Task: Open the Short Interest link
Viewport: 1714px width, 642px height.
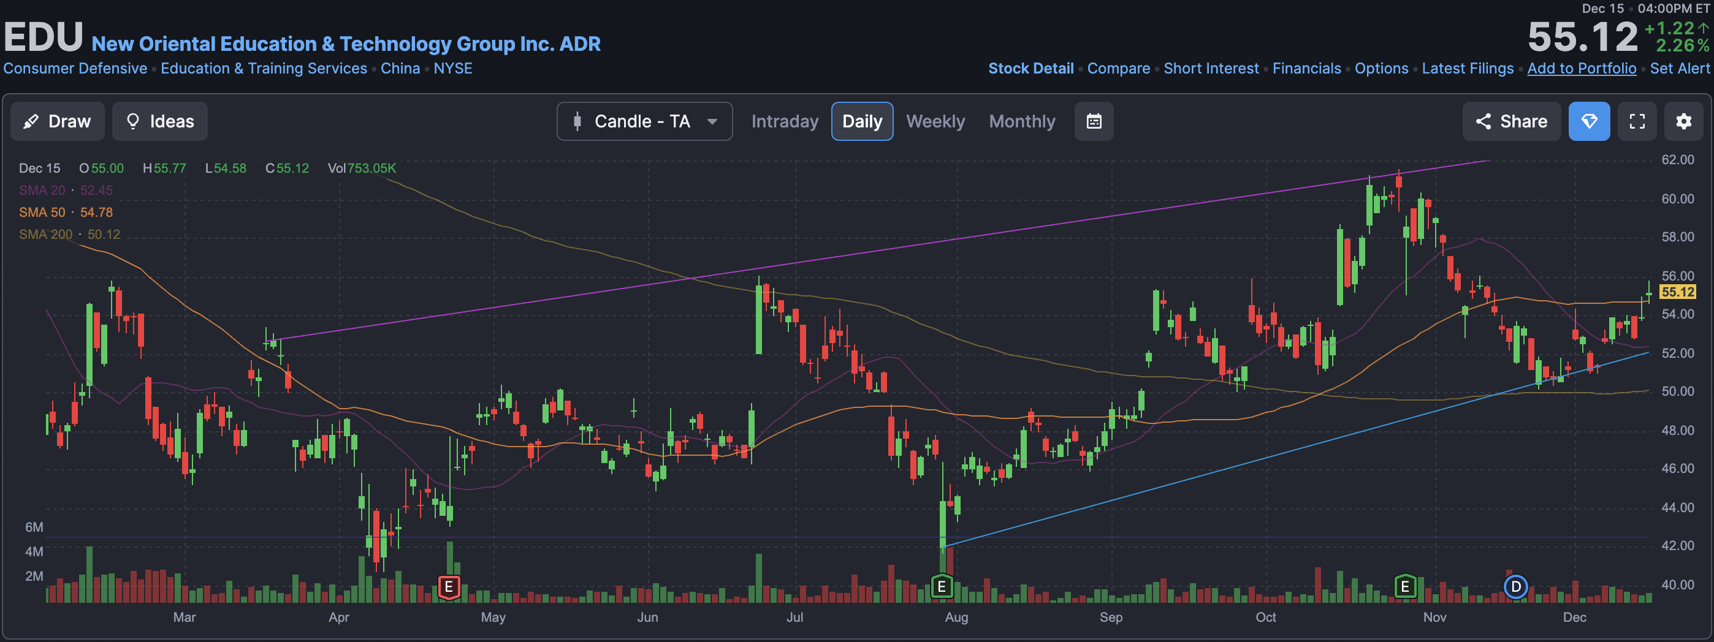Action: [x=1211, y=69]
